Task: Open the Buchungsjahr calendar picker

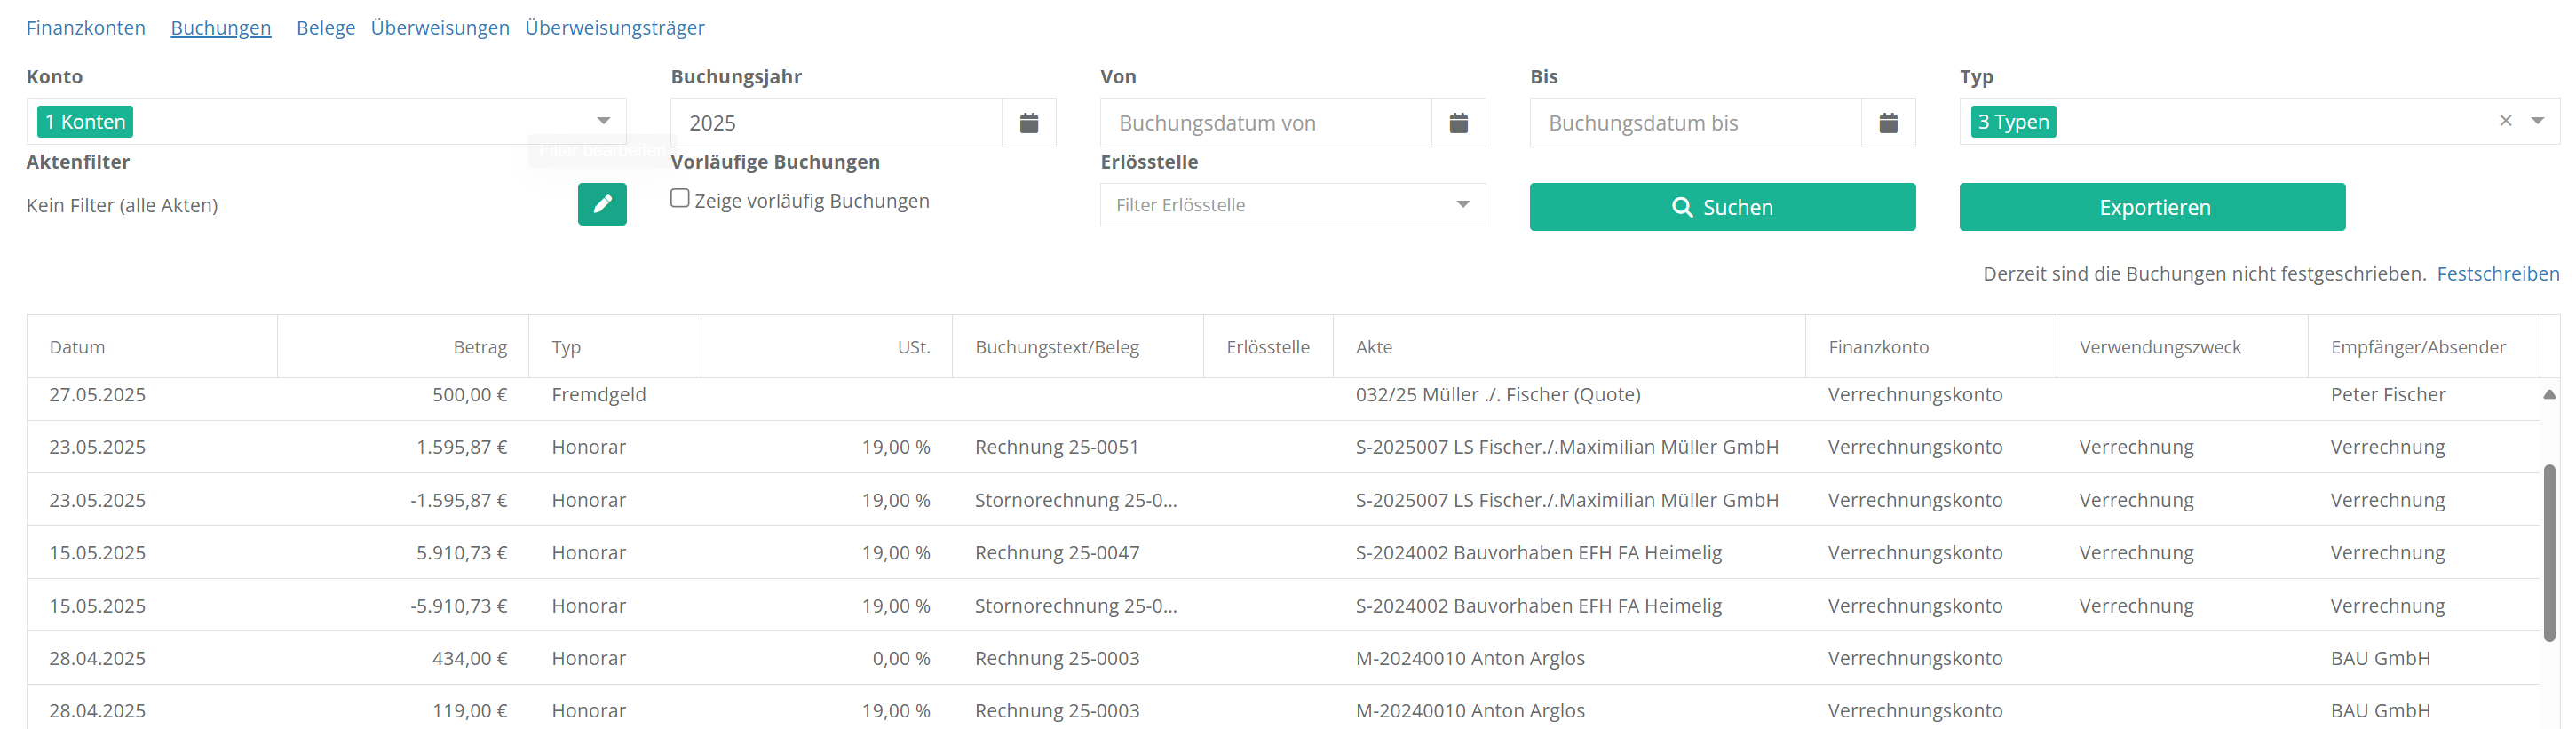Action: (x=1028, y=123)
